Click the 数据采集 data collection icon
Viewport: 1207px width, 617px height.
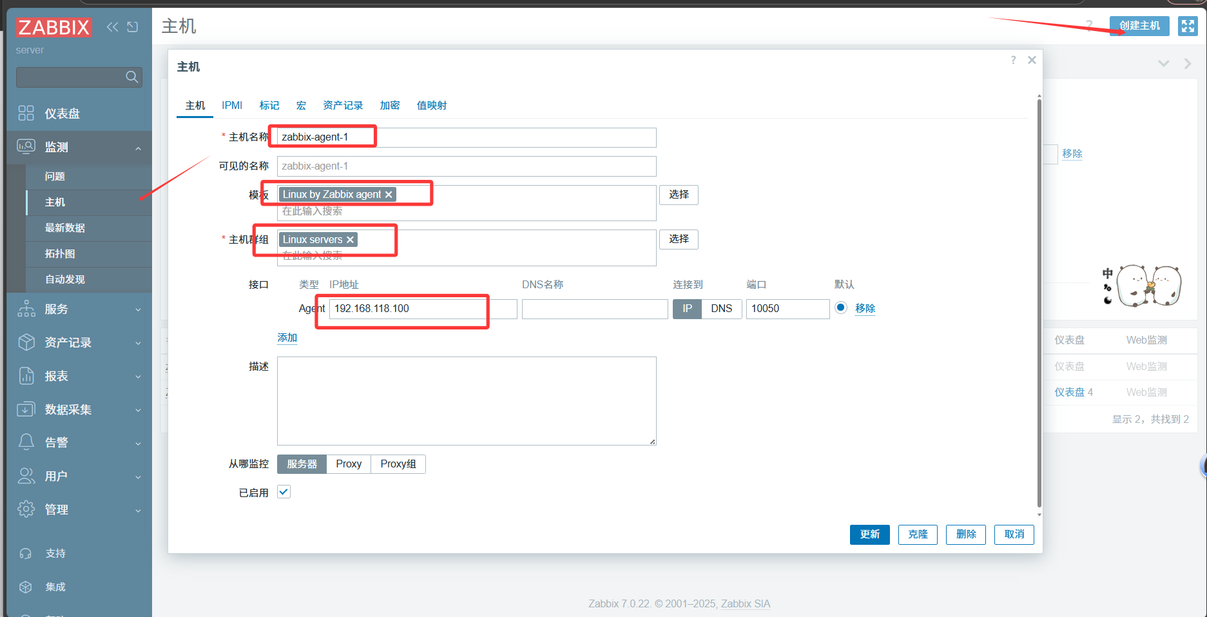coord(26,409)
